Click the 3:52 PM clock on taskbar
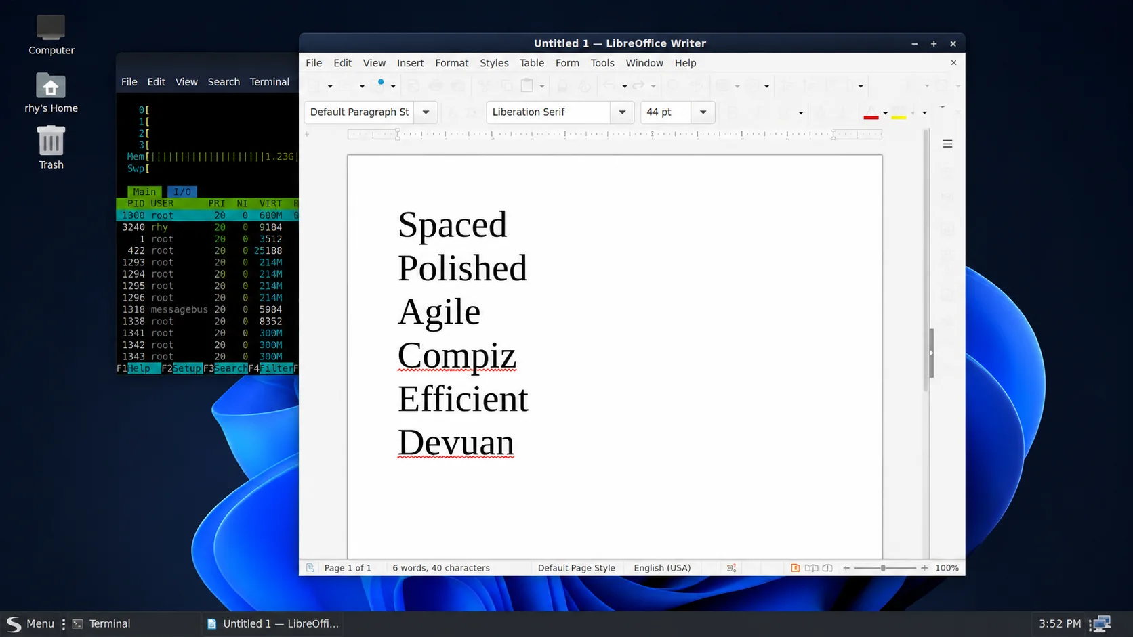Screen dimensions: 1133x637 pos(1060,623)
